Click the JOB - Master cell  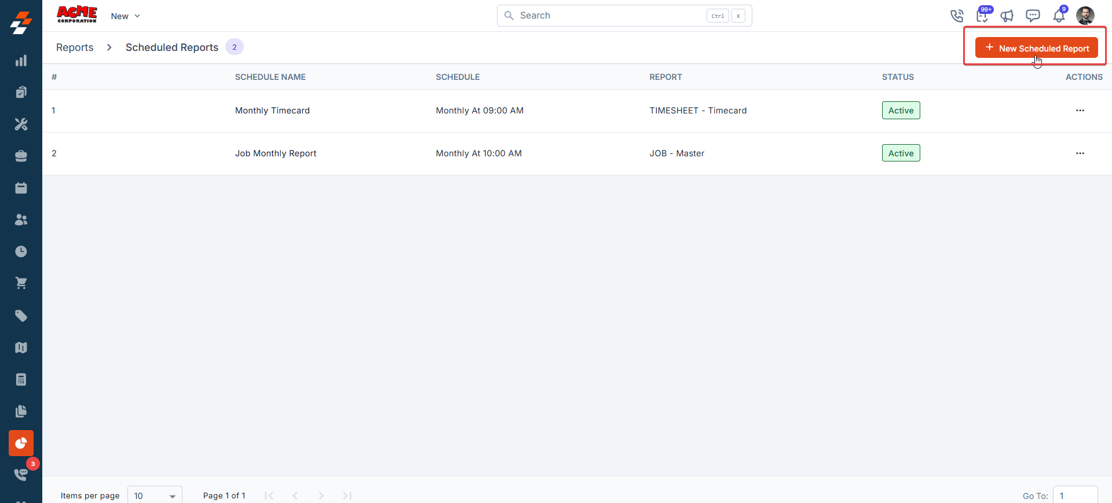coord(677,153)
